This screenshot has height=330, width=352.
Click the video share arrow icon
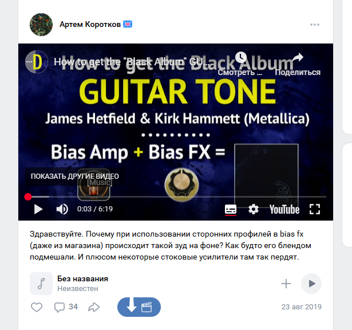point(298,57)
